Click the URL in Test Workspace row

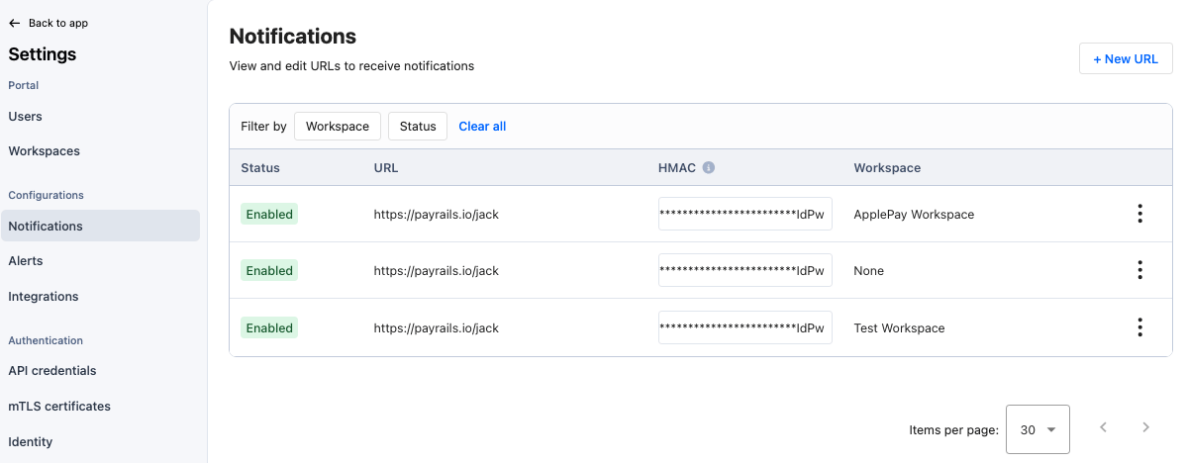(x=436, y=328)
